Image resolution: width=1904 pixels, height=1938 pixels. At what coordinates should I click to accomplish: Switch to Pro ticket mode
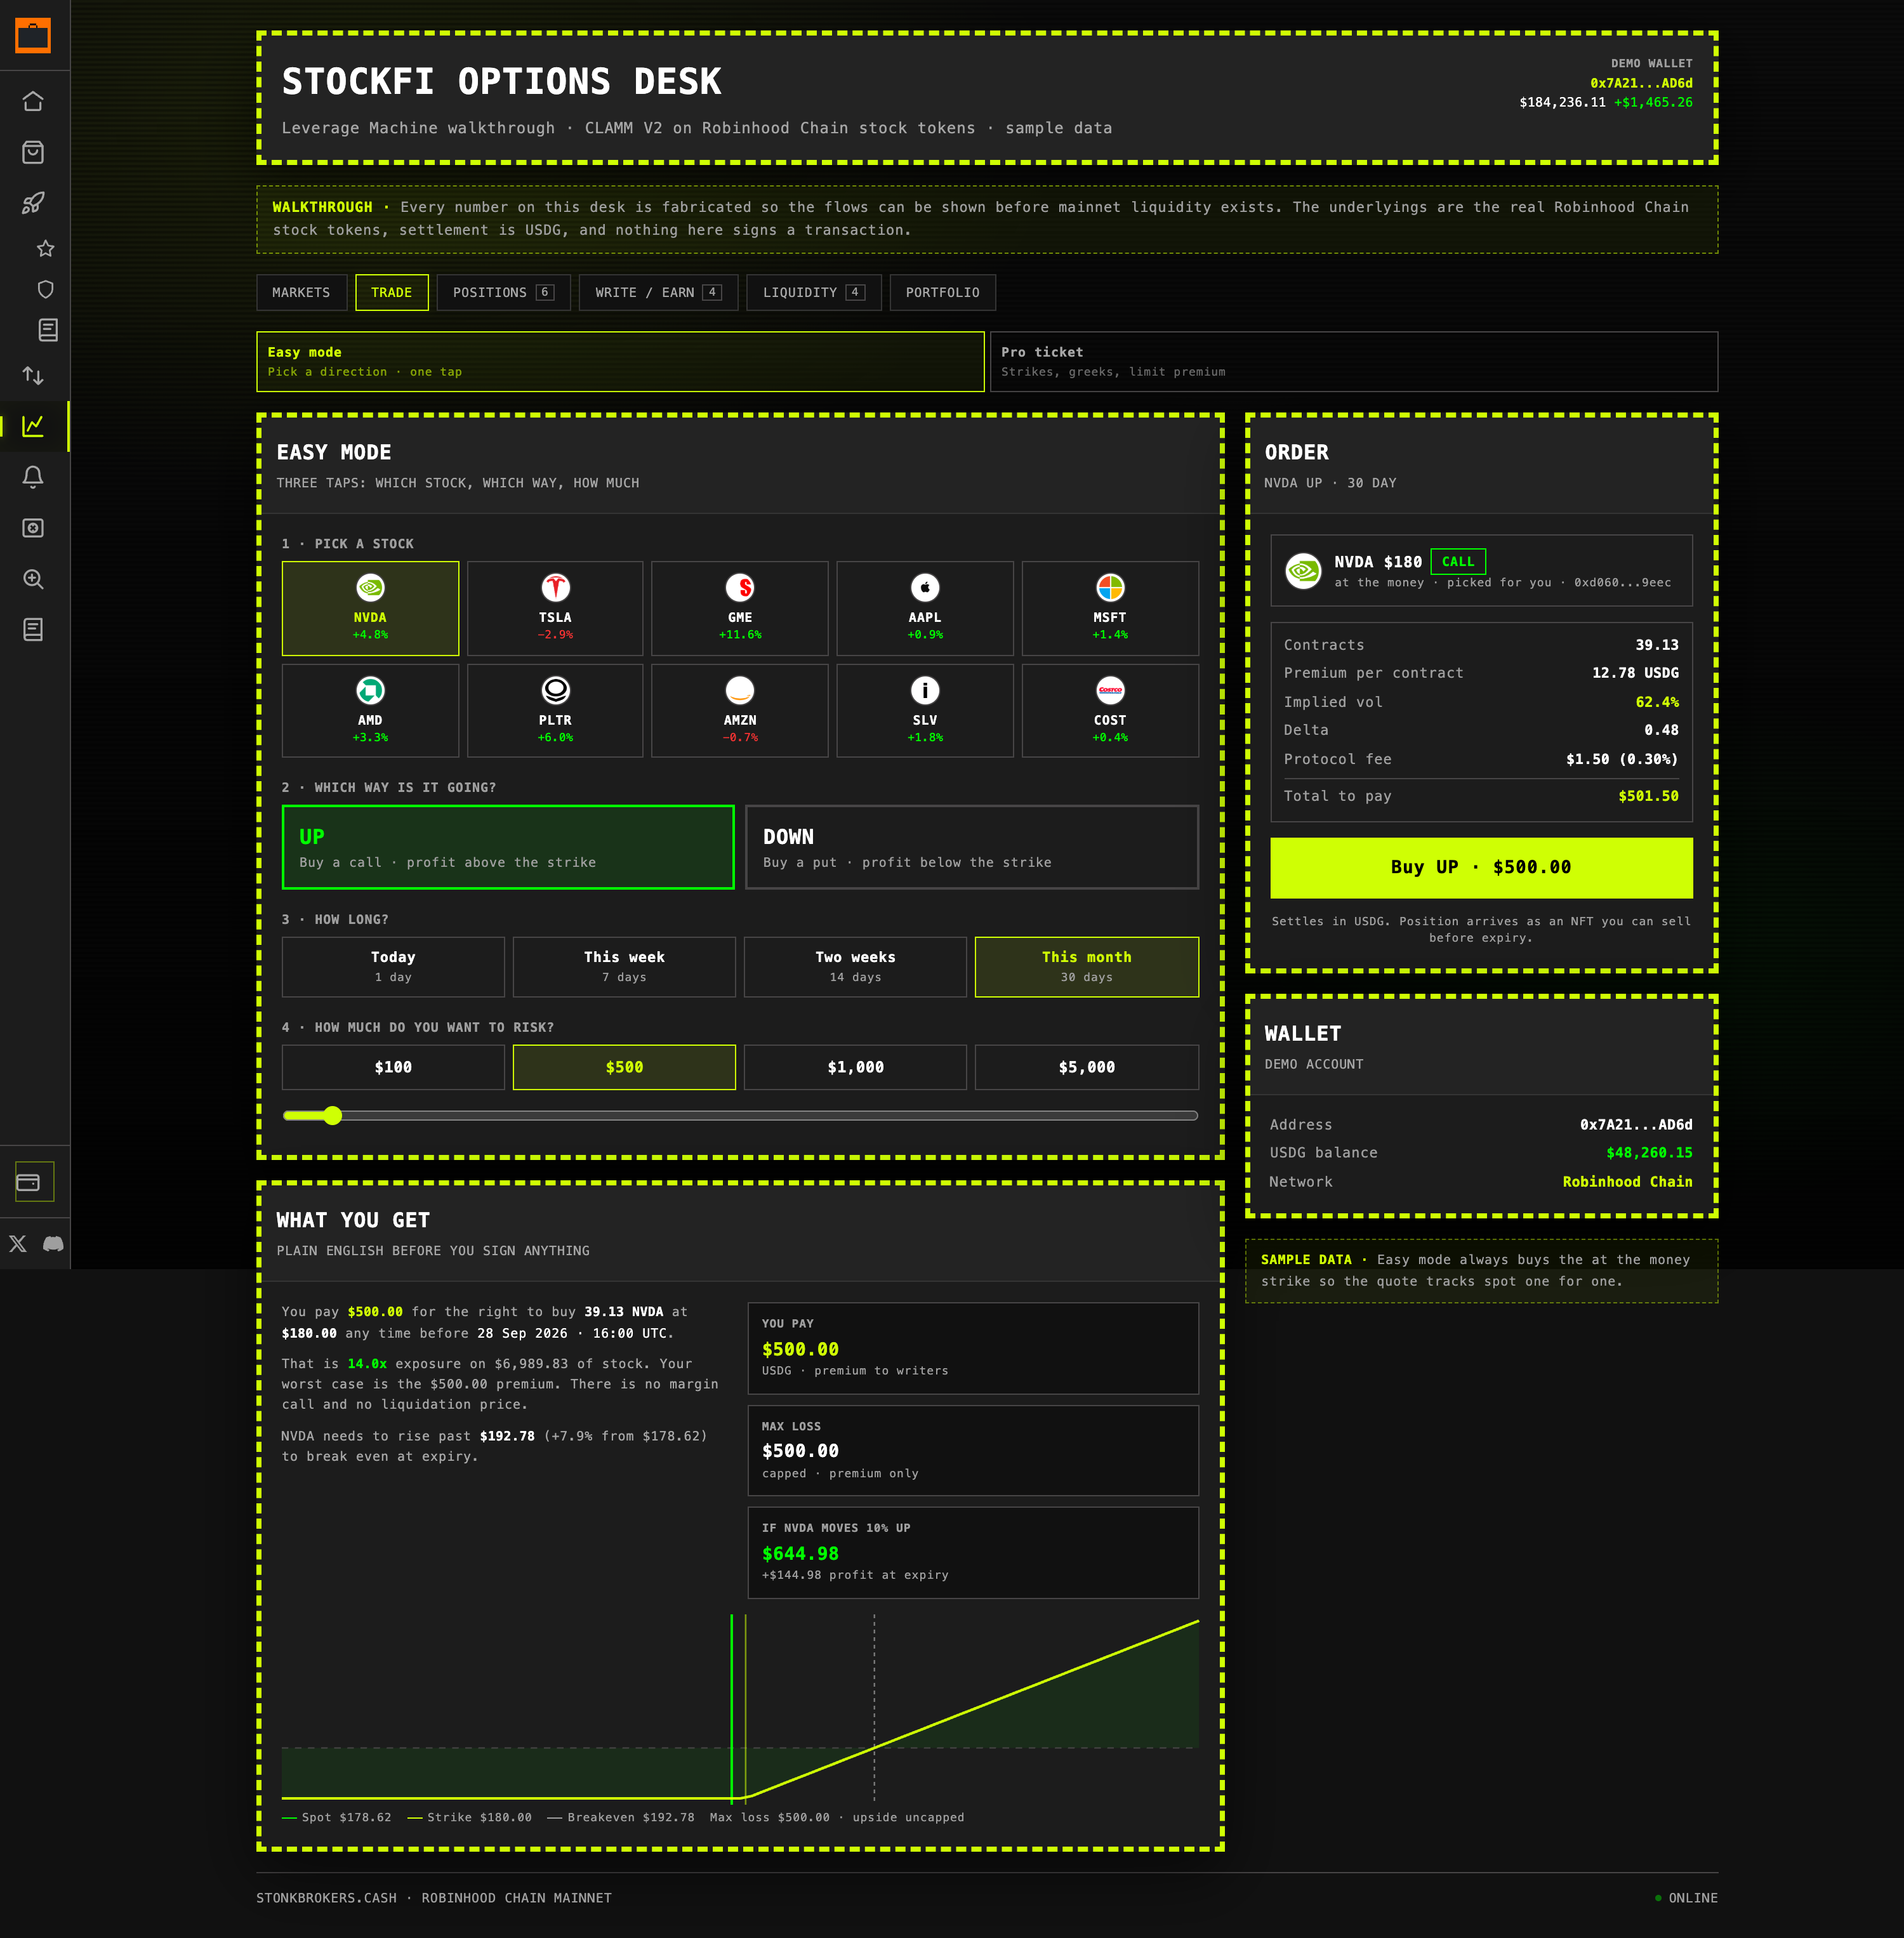pos(1354,362)
